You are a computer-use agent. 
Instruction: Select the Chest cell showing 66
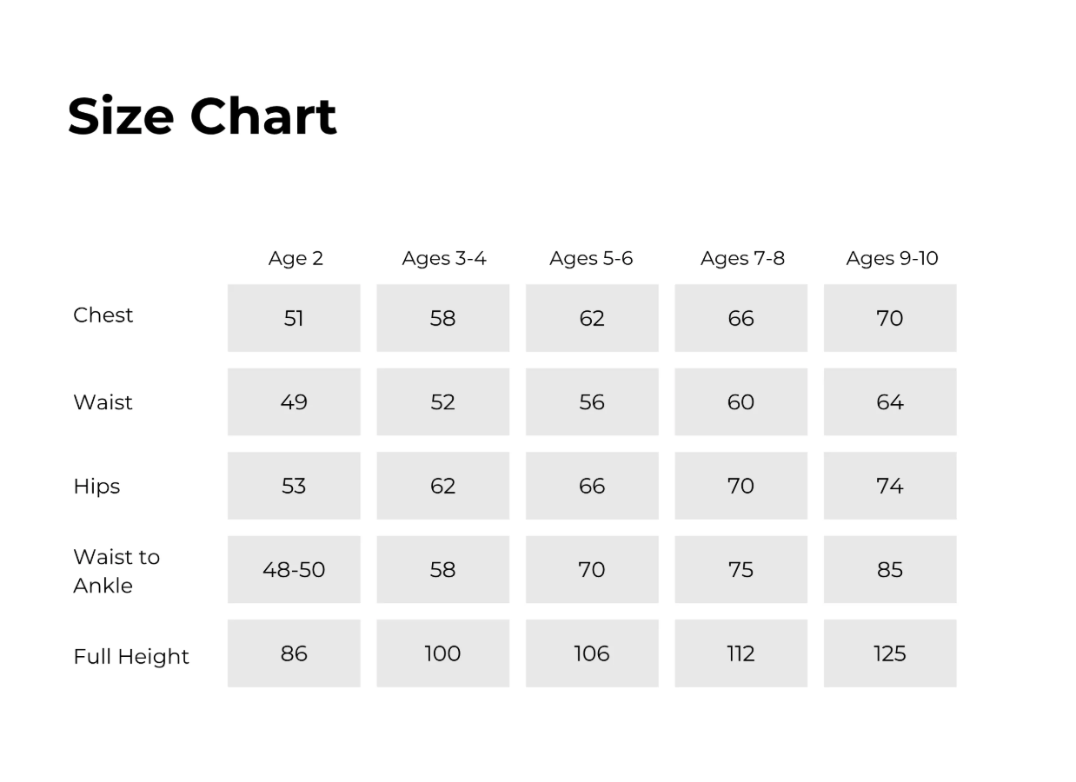coord(741,318)
